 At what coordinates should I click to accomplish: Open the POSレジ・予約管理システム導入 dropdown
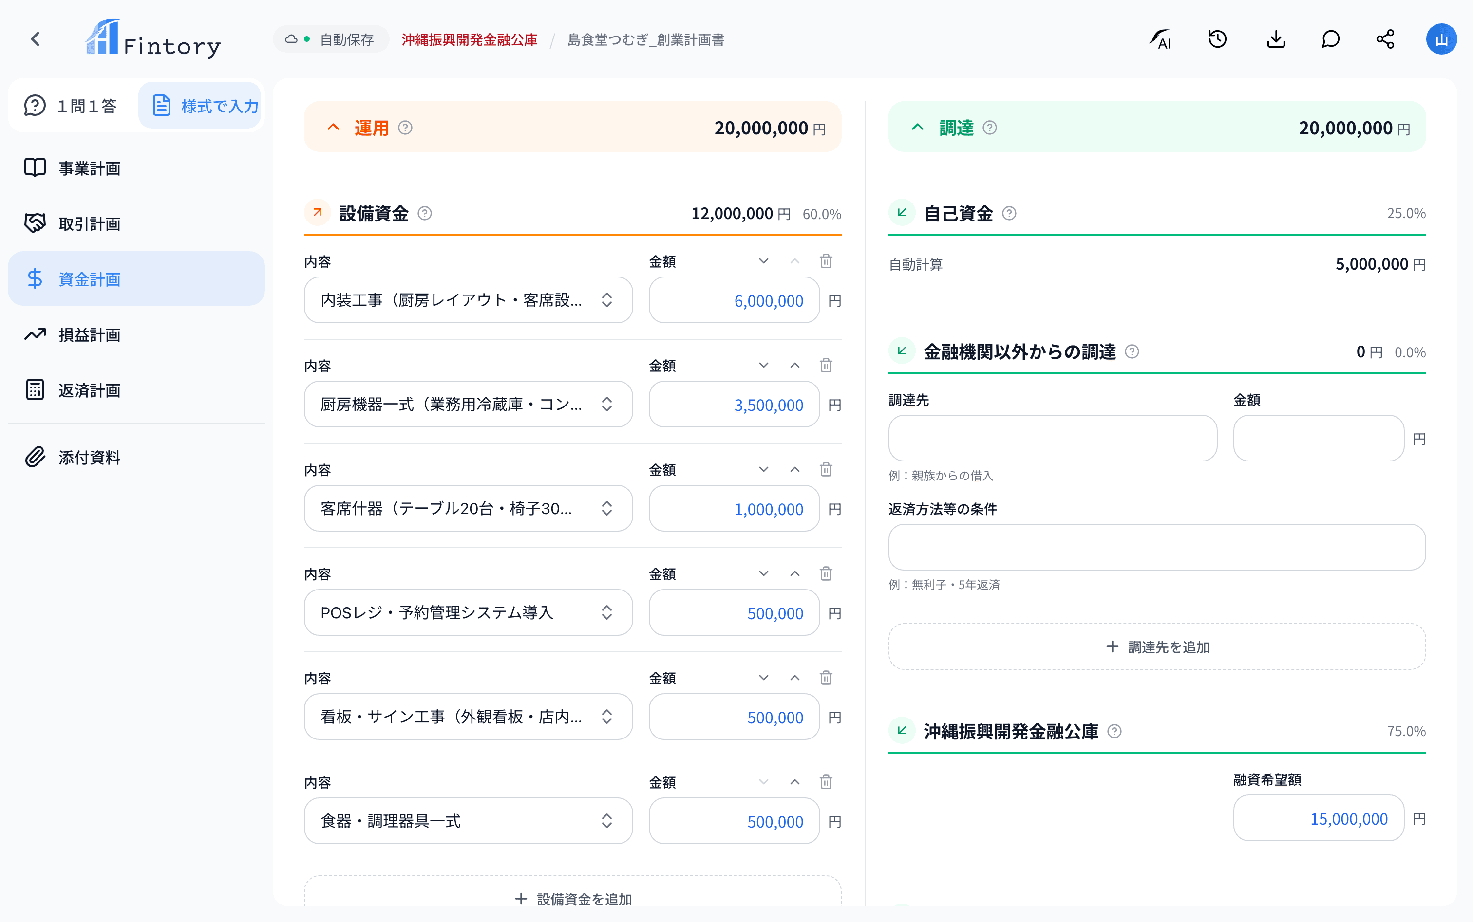pos(468,612)
